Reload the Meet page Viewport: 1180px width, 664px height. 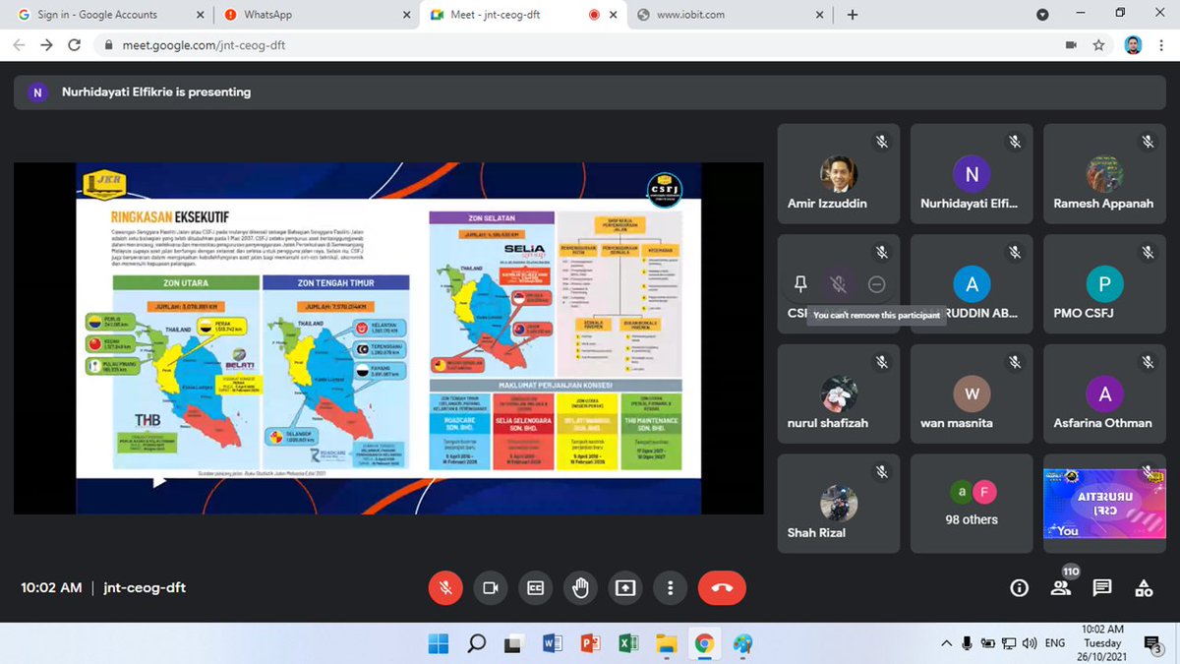point(74,45)
